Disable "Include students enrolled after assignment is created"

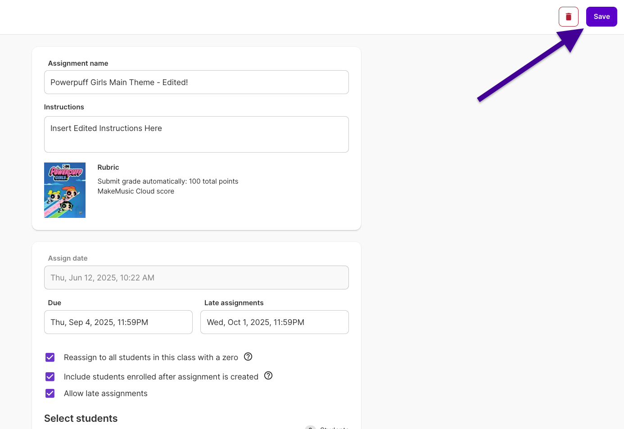pos(50,376)
